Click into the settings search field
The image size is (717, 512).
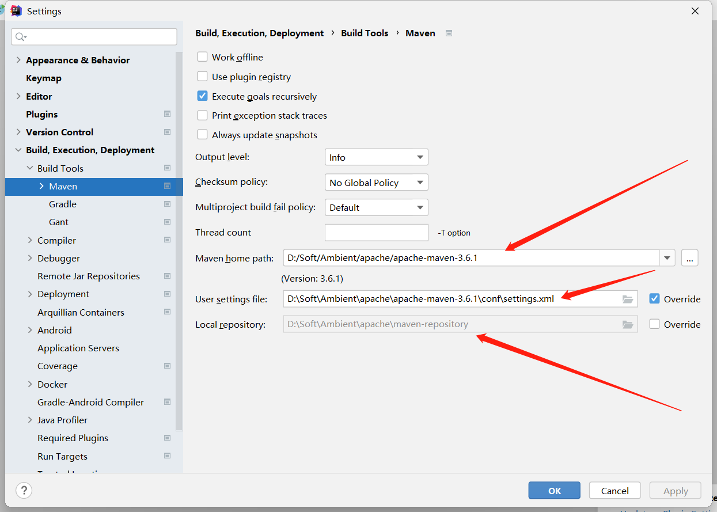pyautogui.click(x=94, y=37)
